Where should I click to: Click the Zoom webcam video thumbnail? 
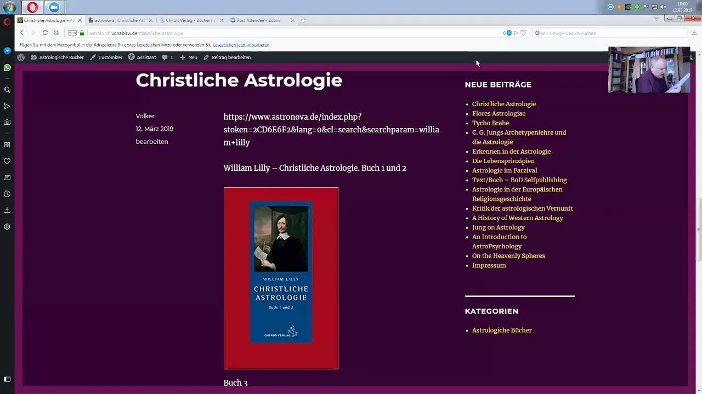pos(649,69)
